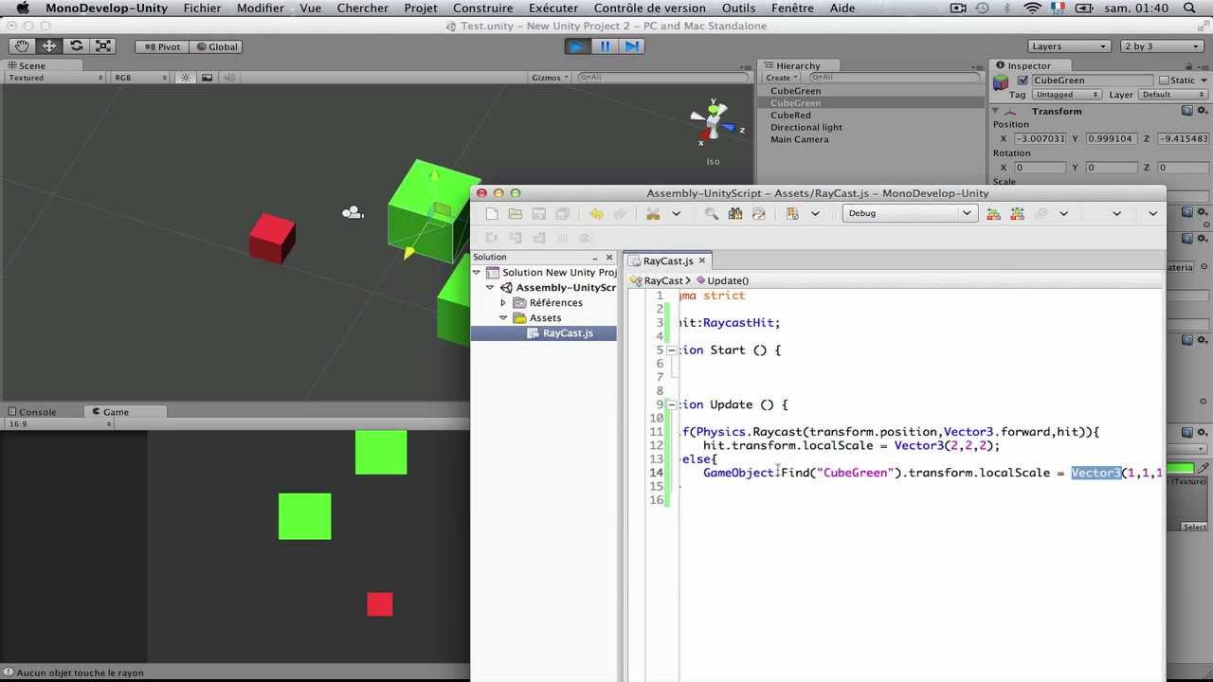Open the Construire menu
Screen dimensions: 1213x682
click(482, 8)
